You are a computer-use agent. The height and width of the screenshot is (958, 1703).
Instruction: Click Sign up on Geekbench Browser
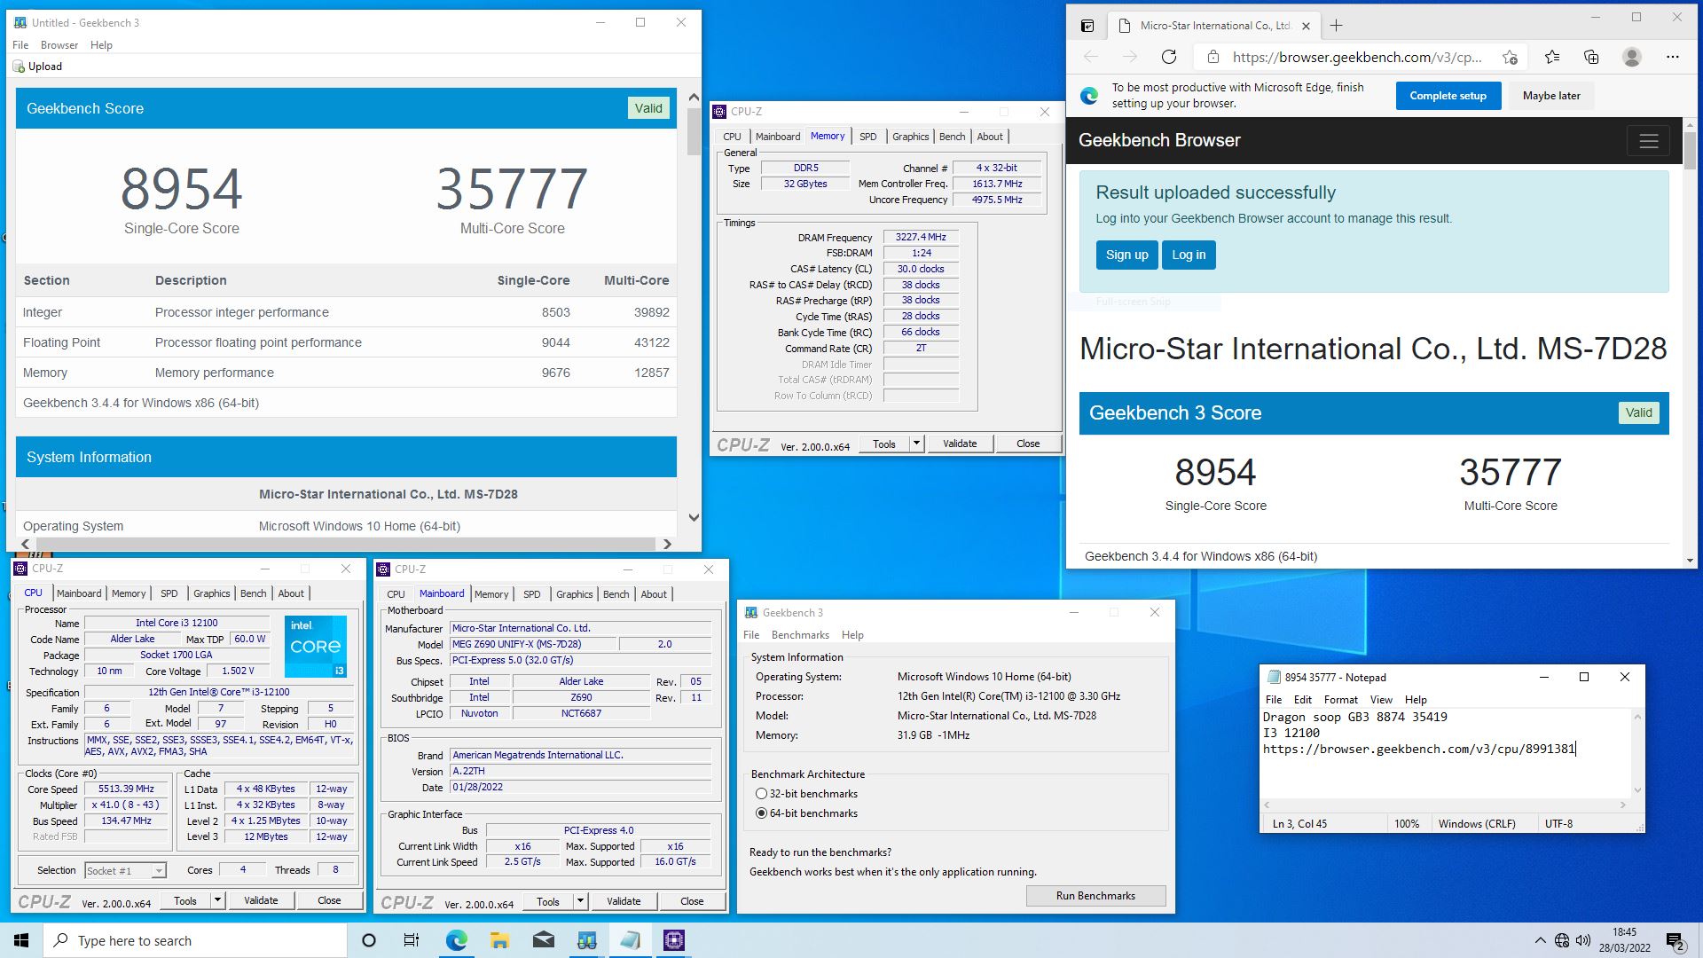(1126, 255)
